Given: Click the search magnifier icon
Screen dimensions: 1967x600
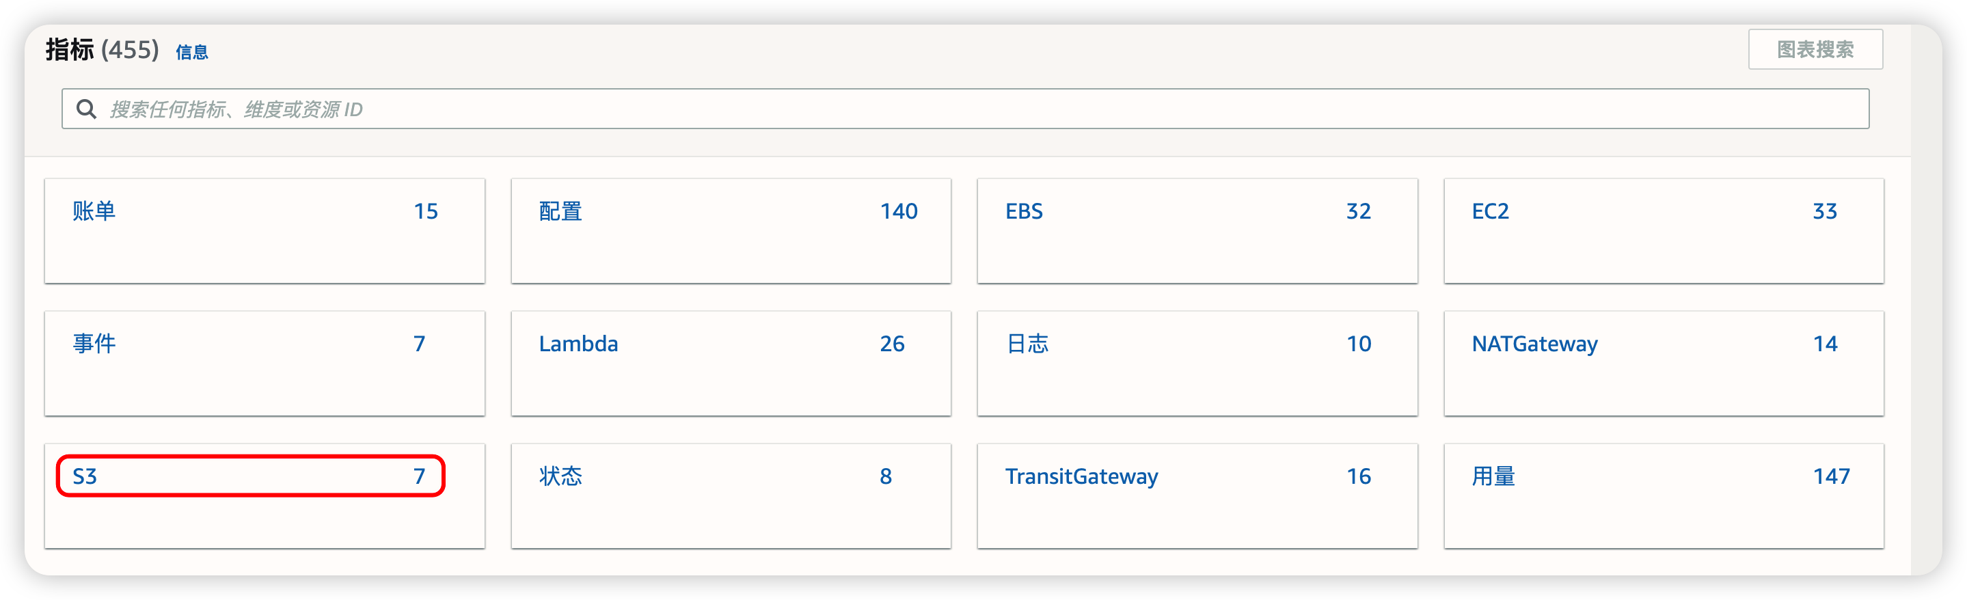Looking at the screenshot, I should click(x=86, y=109).
